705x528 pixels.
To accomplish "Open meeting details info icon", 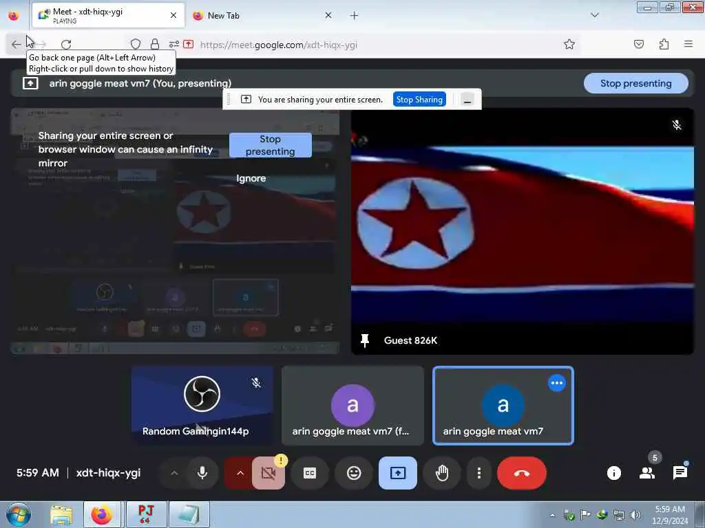I will (613, 473).
